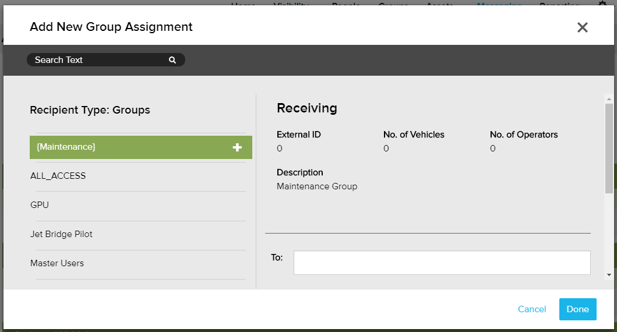Viewport: 617px width, 332px height.
Task: Switch to the Groups navigation tab
Action: pos(393,3)
